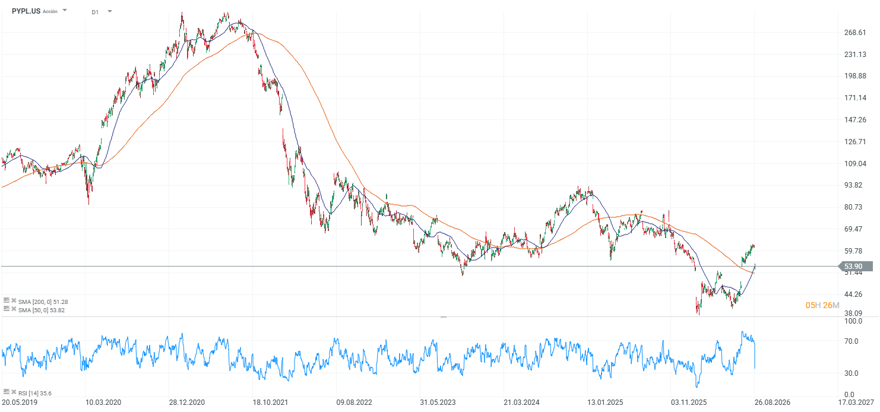880x412 pixels.
Task: Open settings for RSI [14] indicator
Action: click(6, 392)
